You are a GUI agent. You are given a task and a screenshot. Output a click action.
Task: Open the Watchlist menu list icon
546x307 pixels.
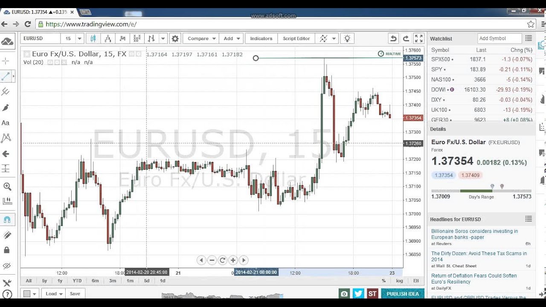(529, 38)
